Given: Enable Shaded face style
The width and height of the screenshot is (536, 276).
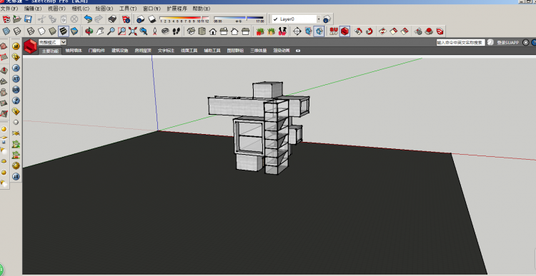Looking at the screenshot, I should 53,31.
